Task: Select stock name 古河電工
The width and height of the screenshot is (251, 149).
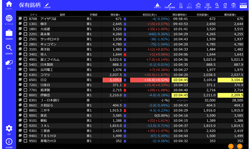Action: pos(47,70)
